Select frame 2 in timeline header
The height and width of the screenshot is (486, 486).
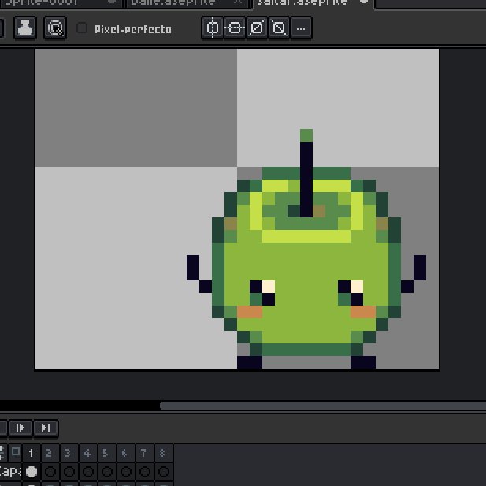[x=50, y=453]
